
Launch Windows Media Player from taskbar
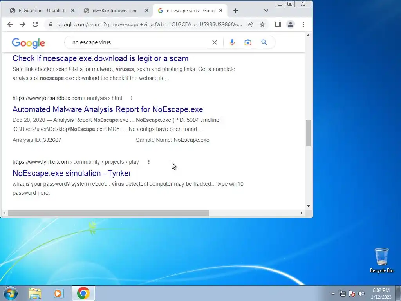[58, 294]
